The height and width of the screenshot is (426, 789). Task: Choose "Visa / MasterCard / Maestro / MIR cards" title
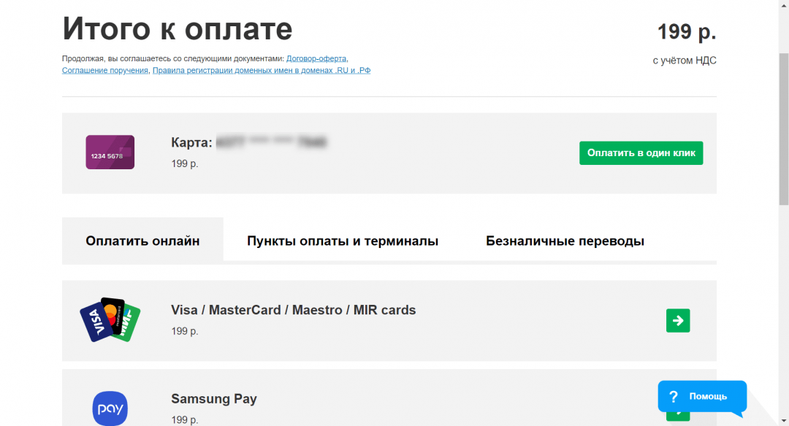tap(293, 310)
